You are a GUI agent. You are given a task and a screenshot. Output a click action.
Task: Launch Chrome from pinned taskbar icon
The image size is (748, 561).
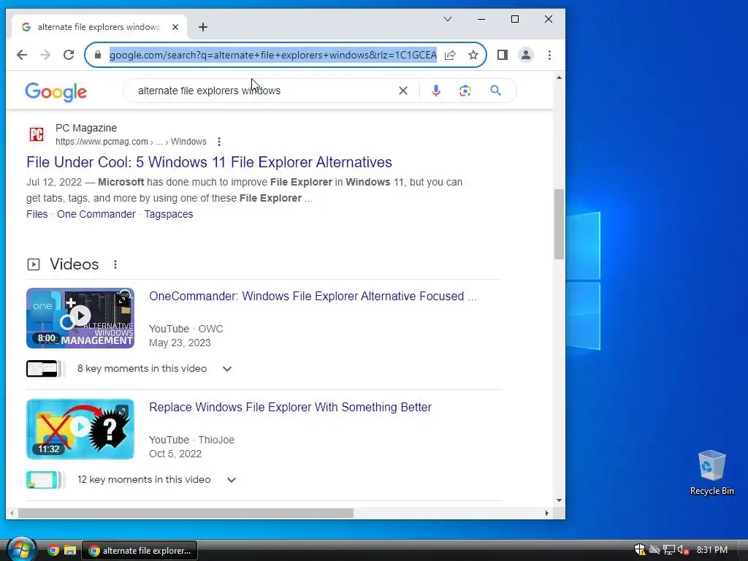pos(53,551)
